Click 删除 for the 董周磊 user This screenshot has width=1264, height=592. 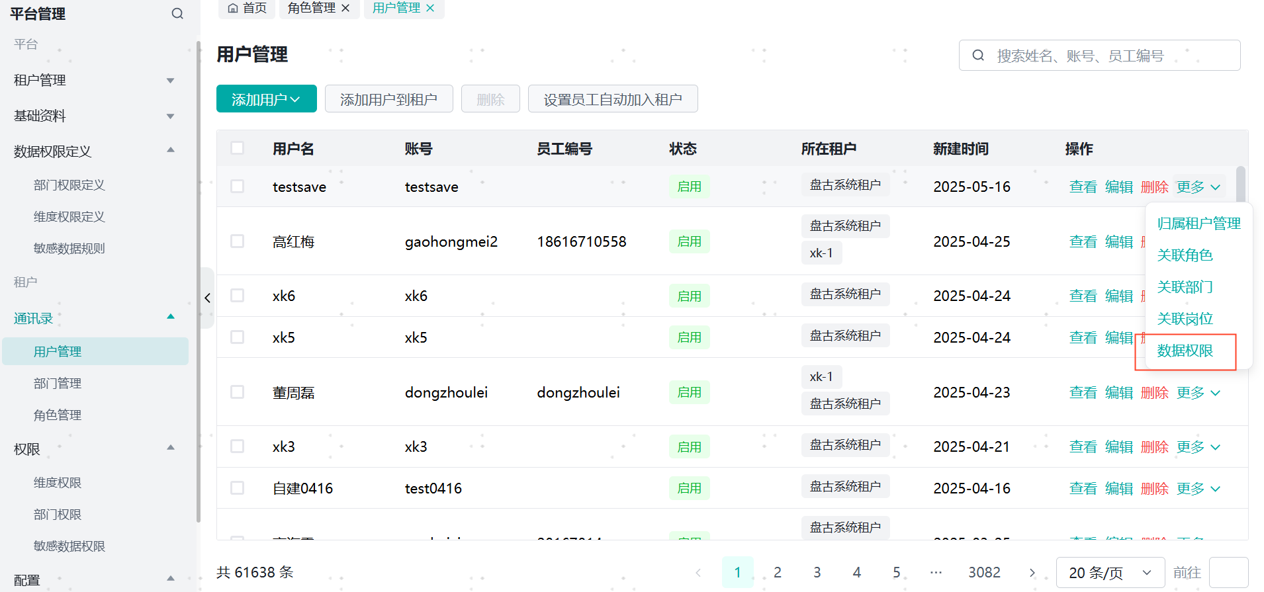coord(1155,393)
